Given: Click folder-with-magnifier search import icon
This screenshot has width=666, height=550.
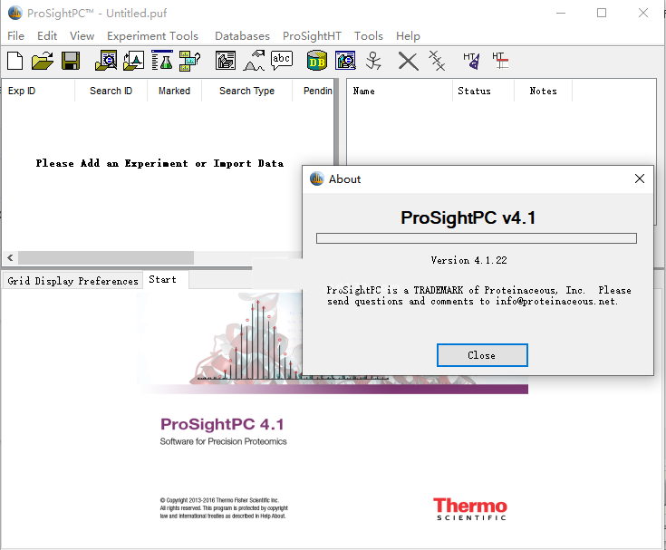Looking at the screenshot, I should (x=106, y=61).
